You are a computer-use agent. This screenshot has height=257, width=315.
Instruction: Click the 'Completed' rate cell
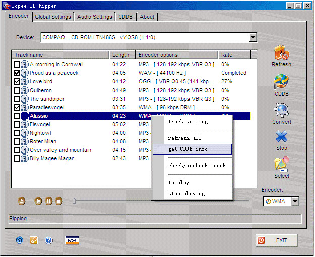click(x=234, y=73)
